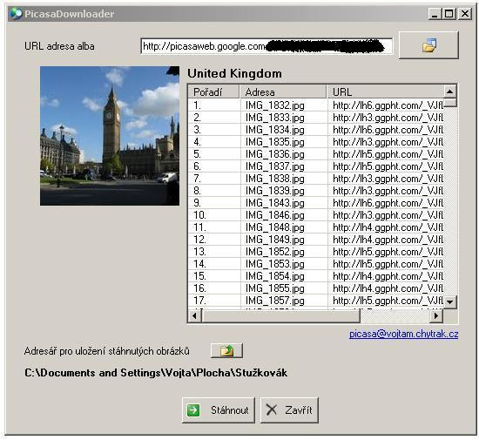Click order number 5. in the list
The image size is (479, 440).
(x=197, y=154)
